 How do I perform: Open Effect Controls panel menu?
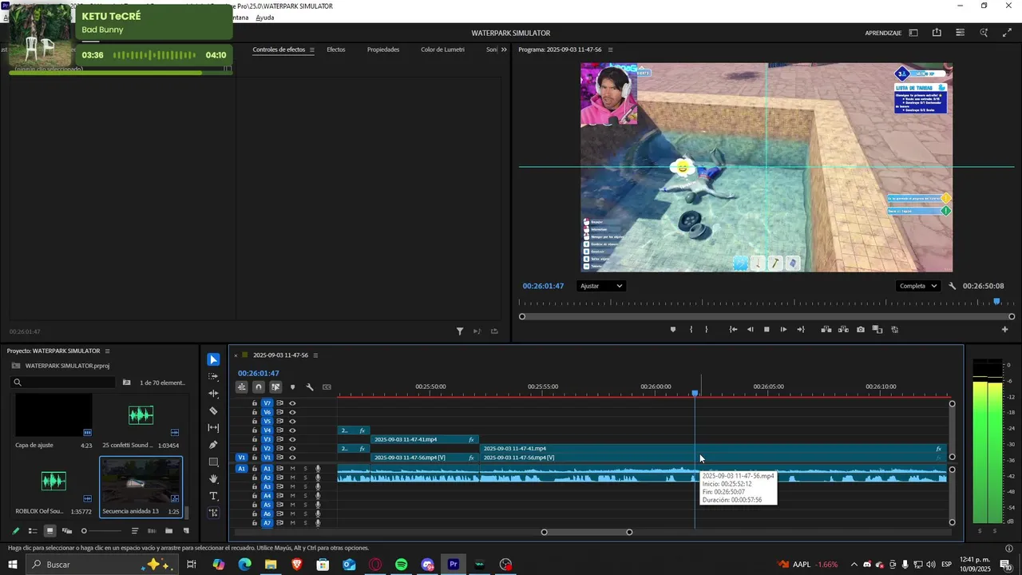click(311, 50)
